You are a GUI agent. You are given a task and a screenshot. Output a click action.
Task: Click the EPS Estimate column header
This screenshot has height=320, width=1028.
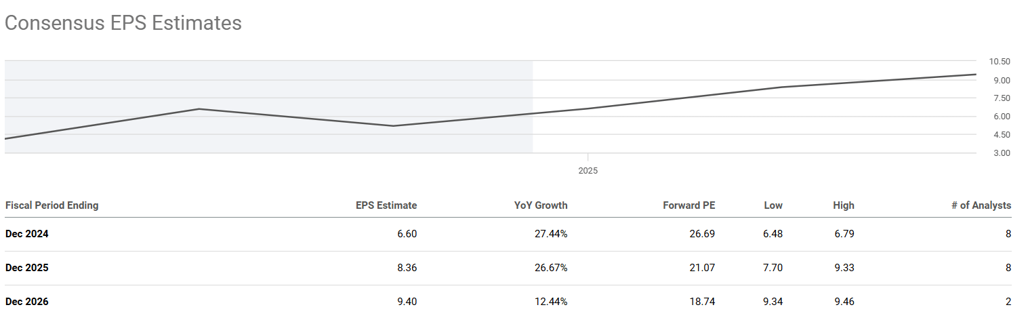pyautogui.click(x=386, y=205)
